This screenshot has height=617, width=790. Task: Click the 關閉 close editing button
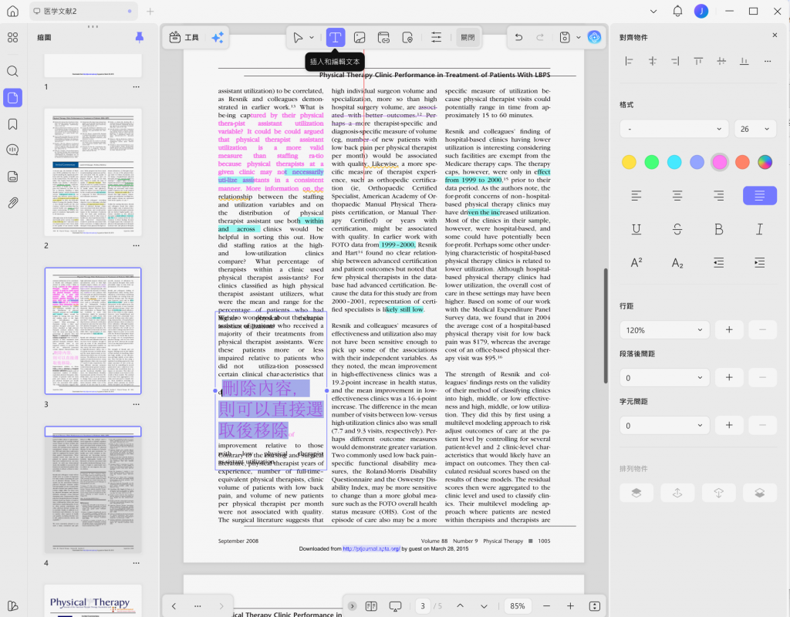[468, 37]
